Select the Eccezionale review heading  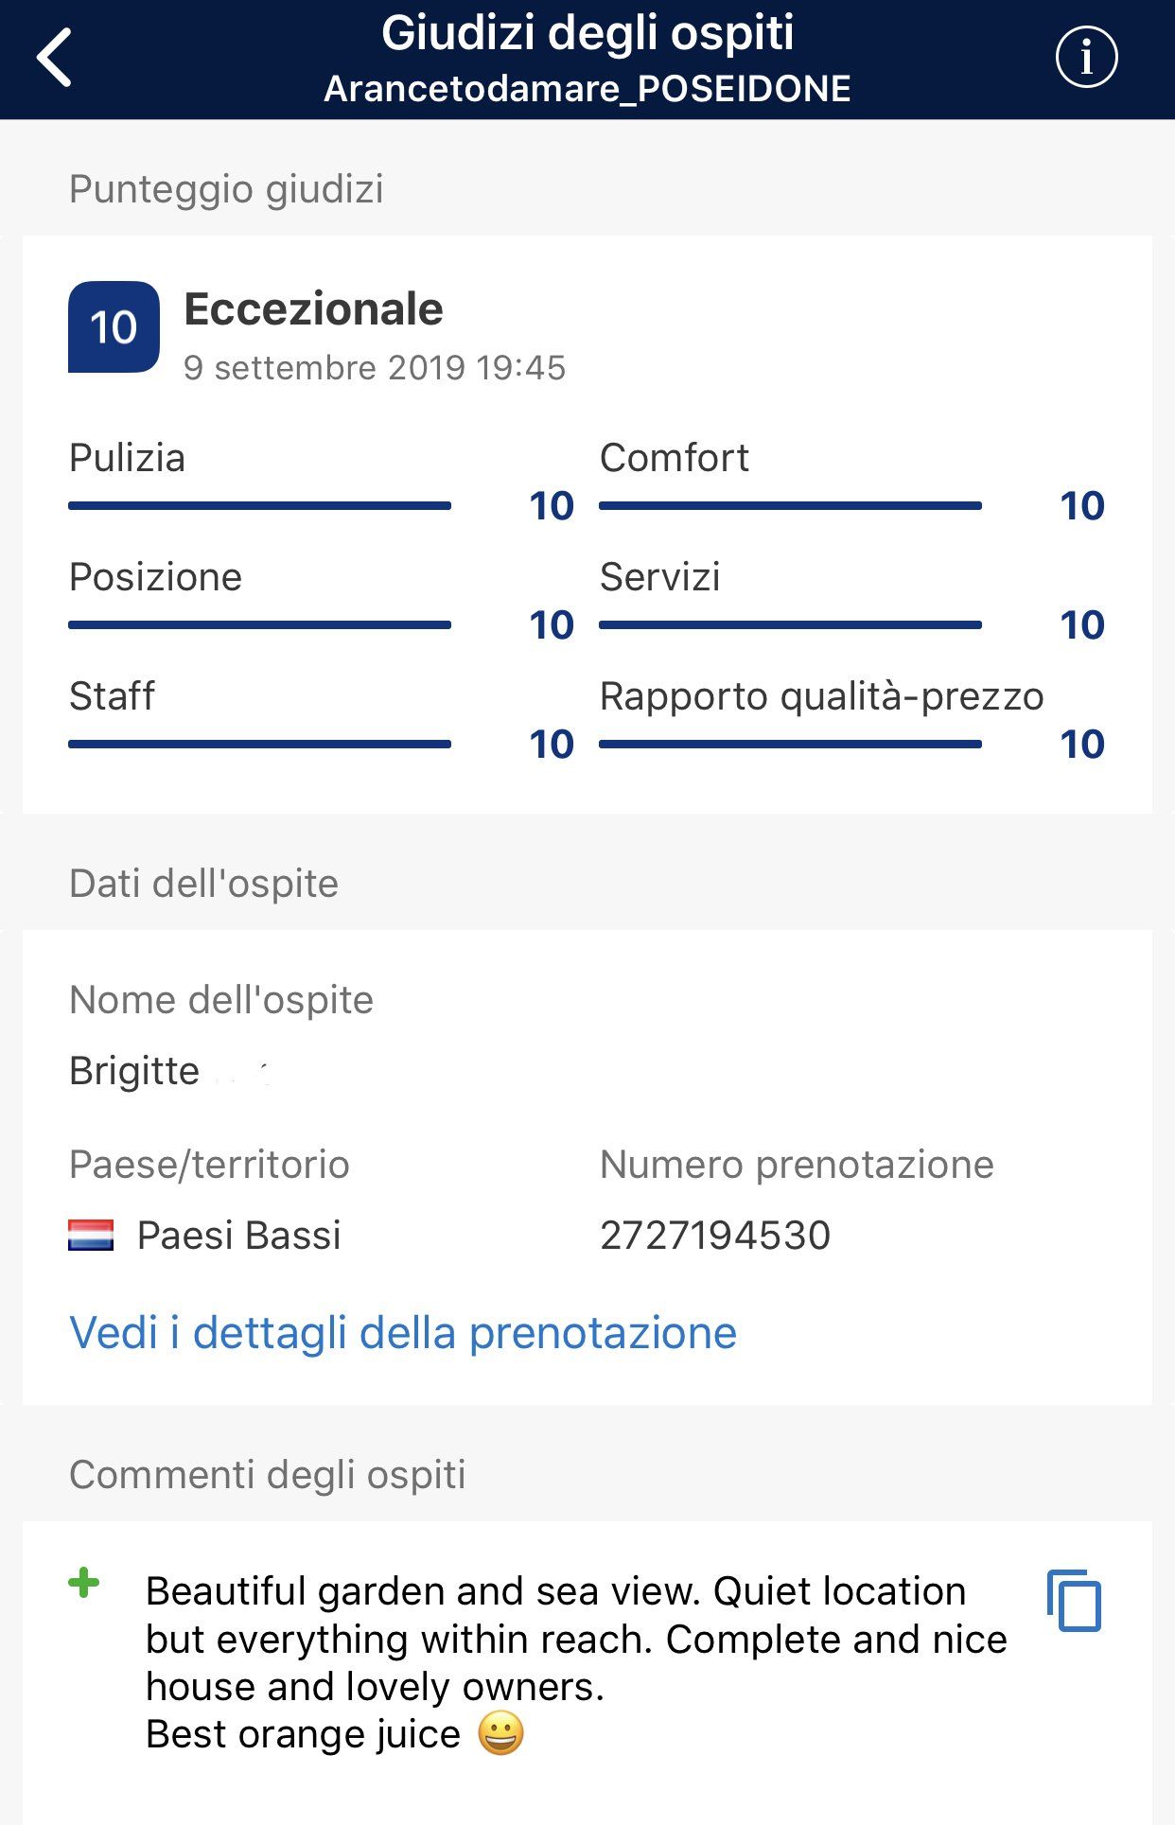click(x=313, y=309)
